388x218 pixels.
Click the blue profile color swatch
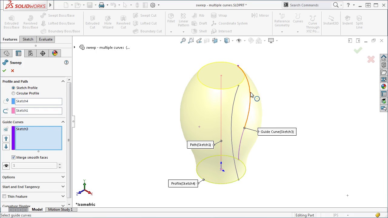coord(13,101)
